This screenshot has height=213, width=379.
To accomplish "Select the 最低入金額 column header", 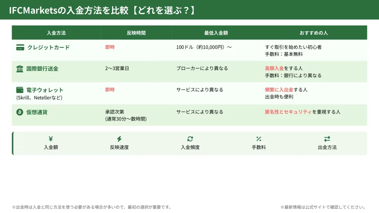I will tap(216, 33).
